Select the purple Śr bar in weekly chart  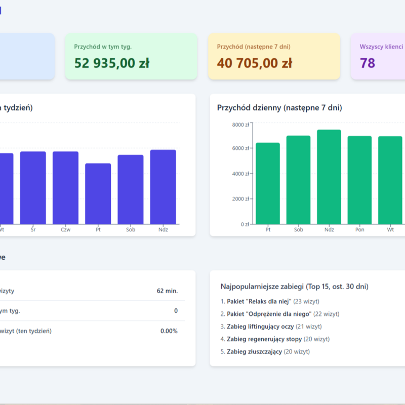(x=33, y=188)
